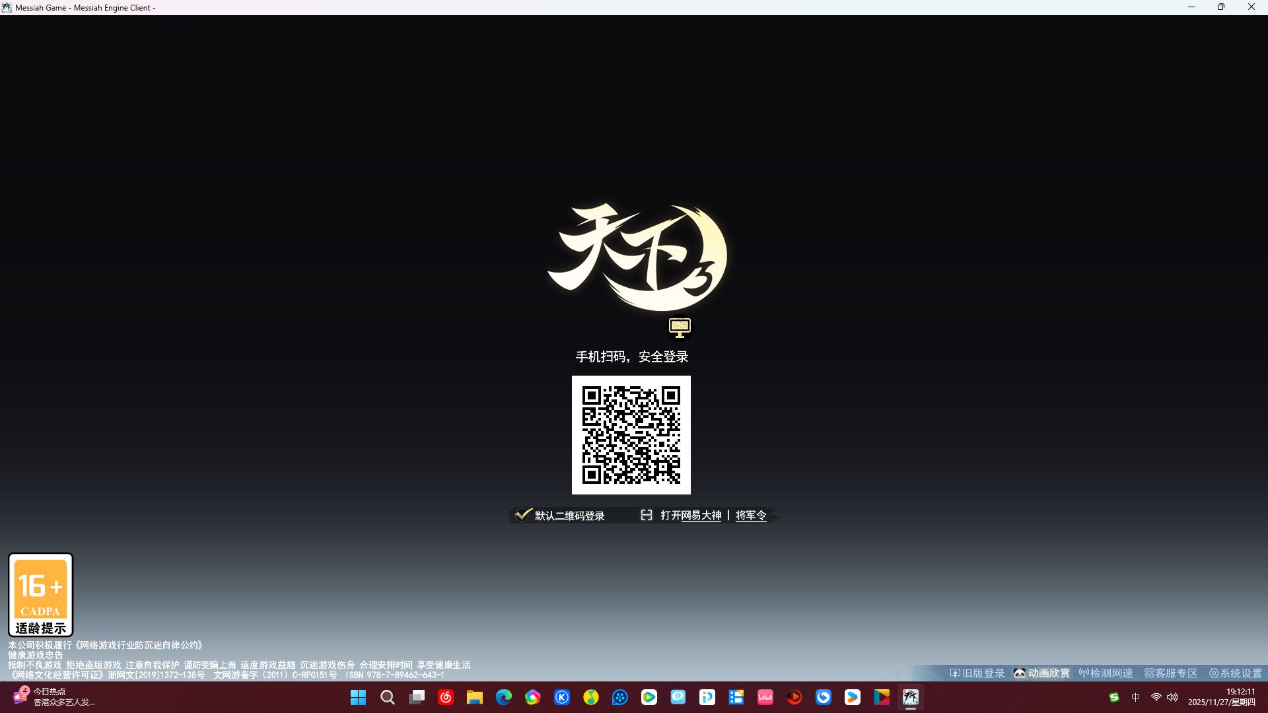Open the 今日热点 news widget
Image resolution: width=1268 pixels, height=713 pixels.
pos(53,697)
